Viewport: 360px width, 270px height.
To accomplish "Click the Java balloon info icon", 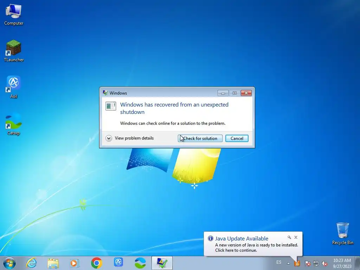I will tap(211, 238).
